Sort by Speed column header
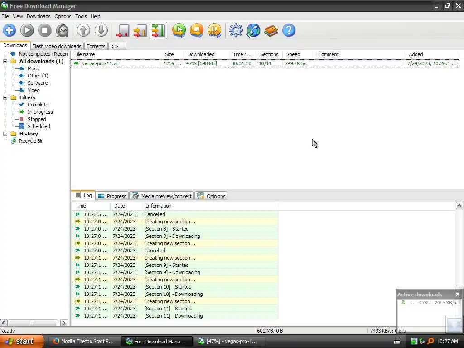This screenshot has height=348, width=464. pyautogui.click(x=298, y=54)
